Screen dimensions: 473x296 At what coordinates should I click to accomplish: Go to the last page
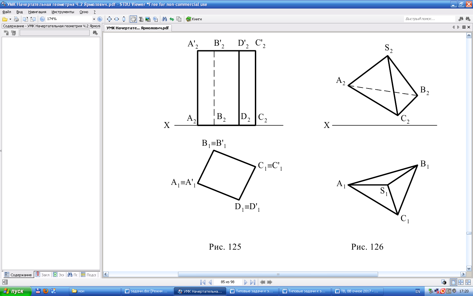click(253, 282)
